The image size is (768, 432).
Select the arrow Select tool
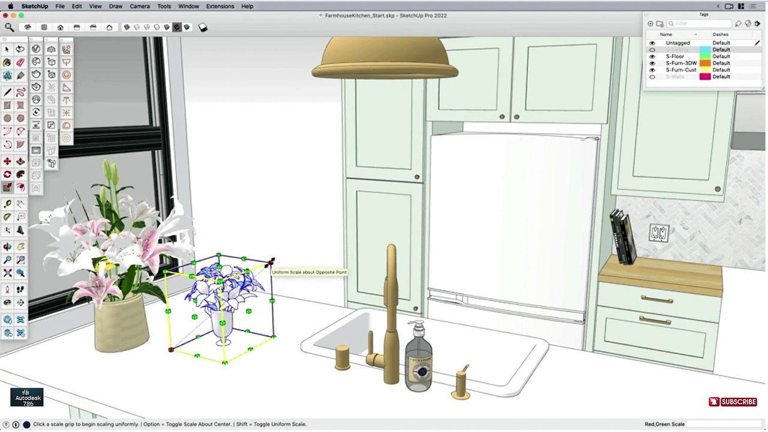pos(7,49)
